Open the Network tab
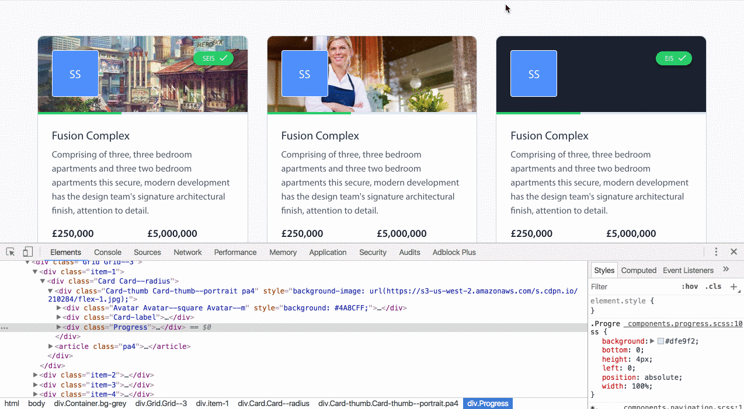 coord(187,252)
